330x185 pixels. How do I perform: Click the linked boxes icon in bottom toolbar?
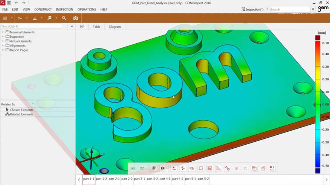192,168
